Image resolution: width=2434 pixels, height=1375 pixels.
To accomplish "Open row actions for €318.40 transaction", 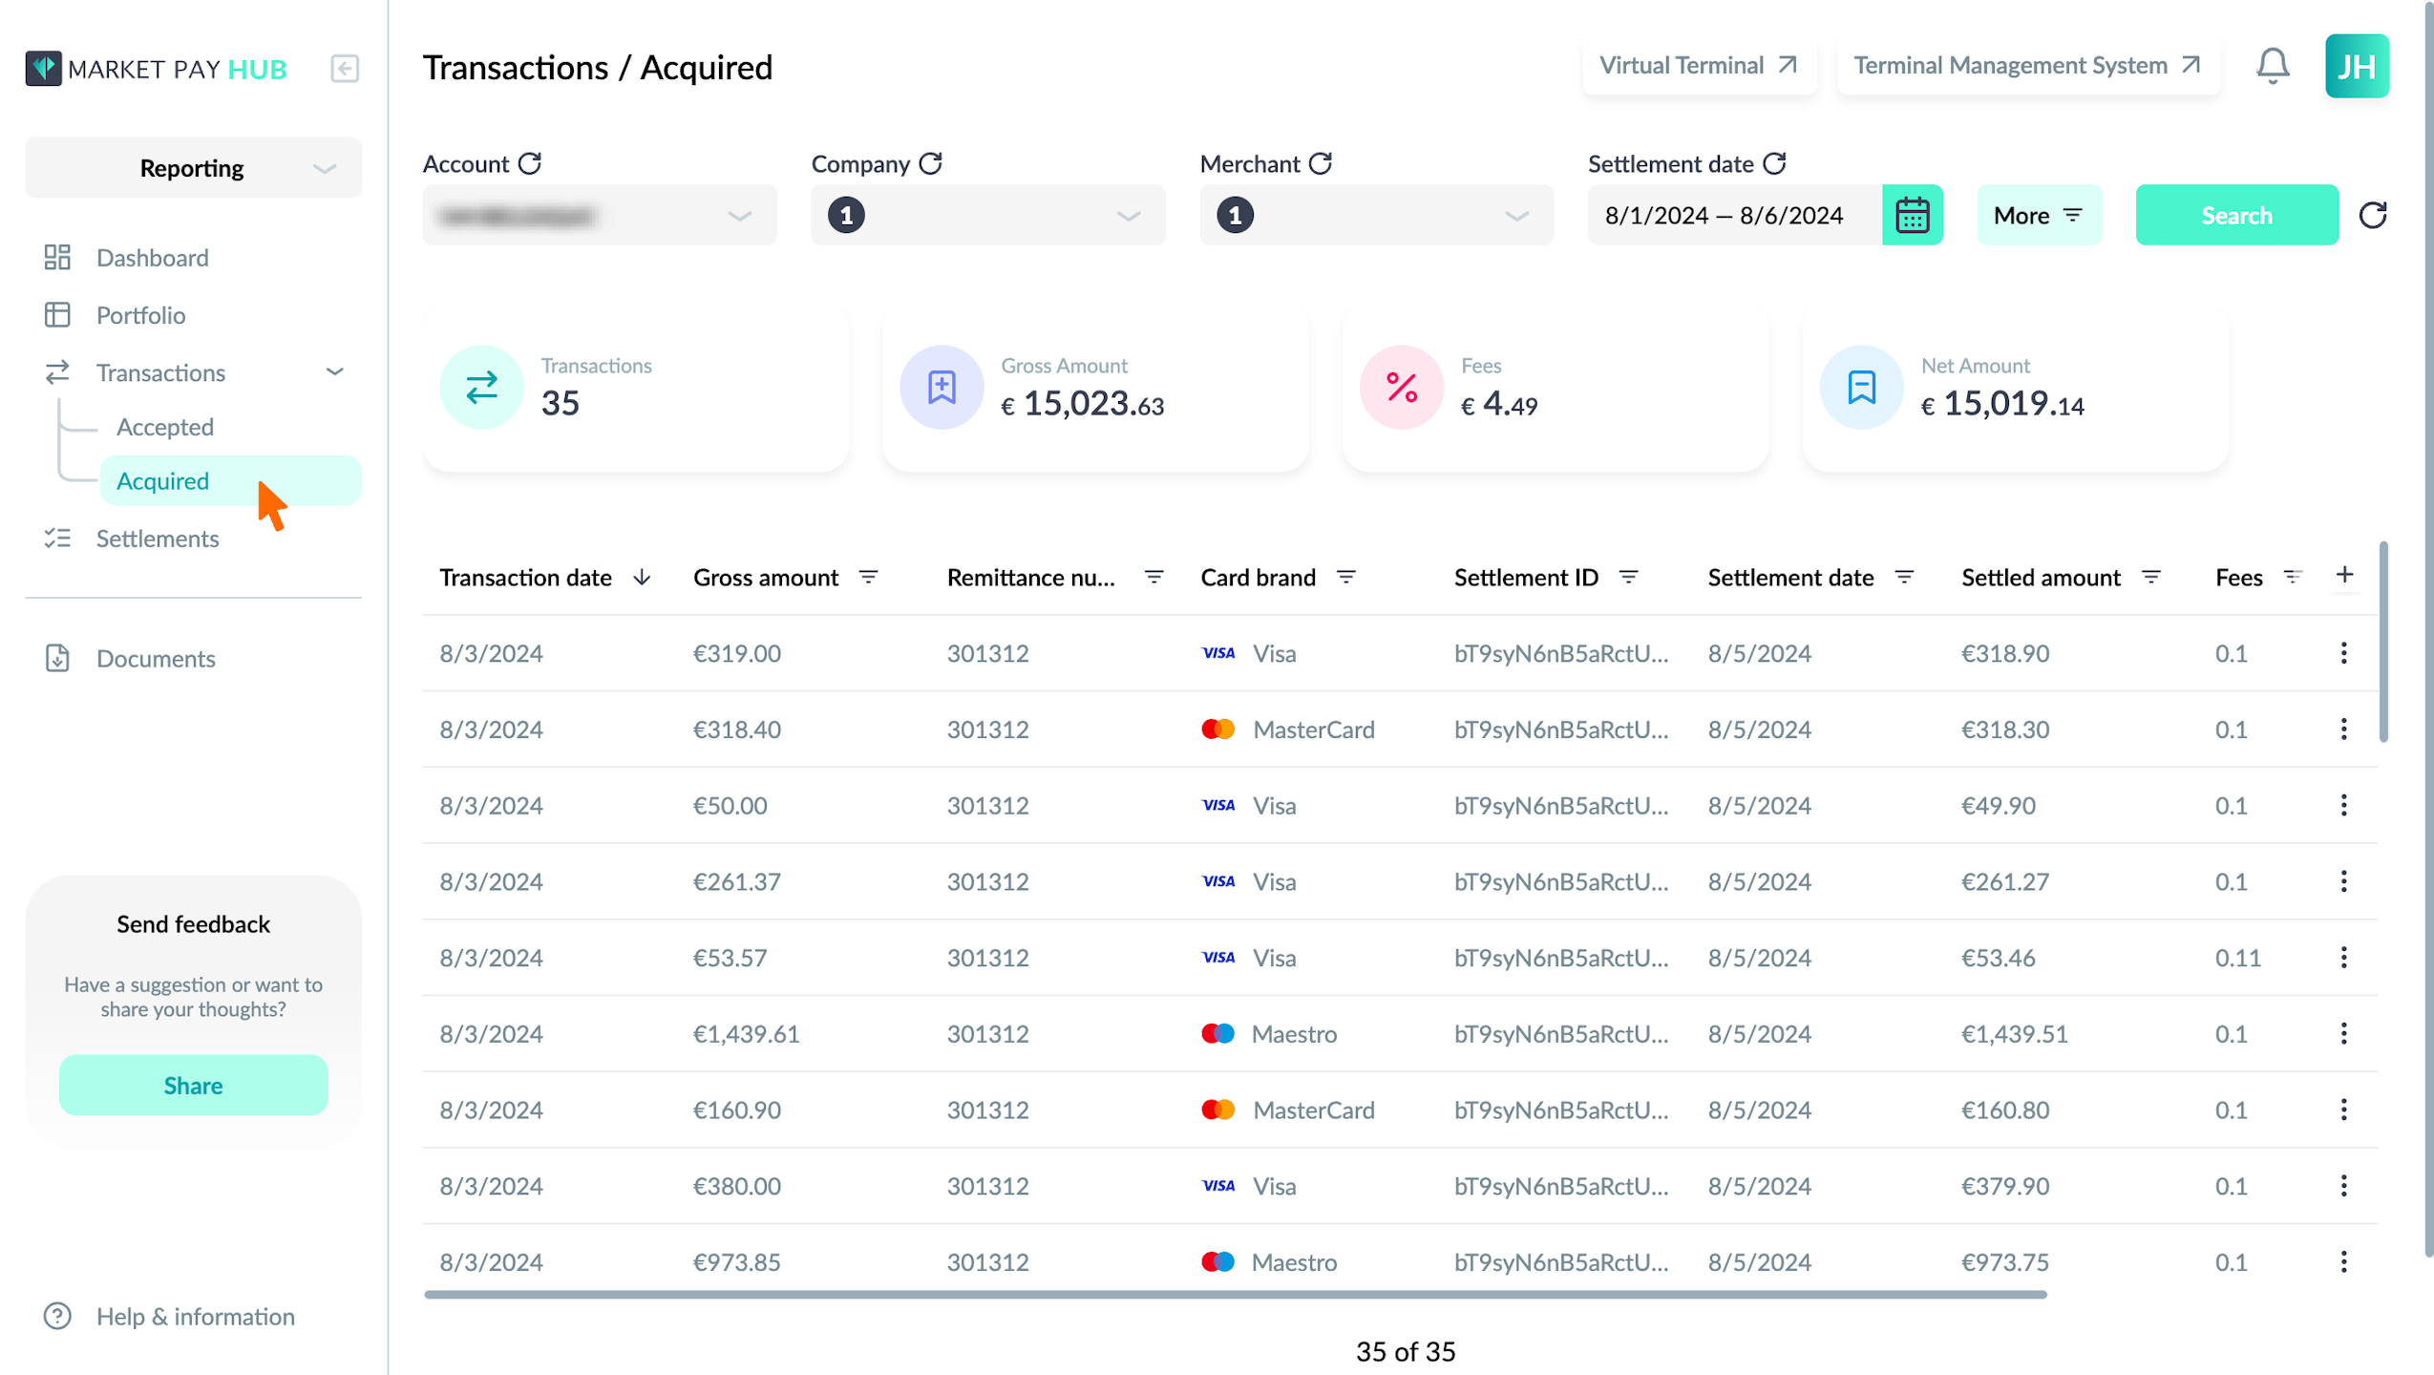I will (2343, 730).
